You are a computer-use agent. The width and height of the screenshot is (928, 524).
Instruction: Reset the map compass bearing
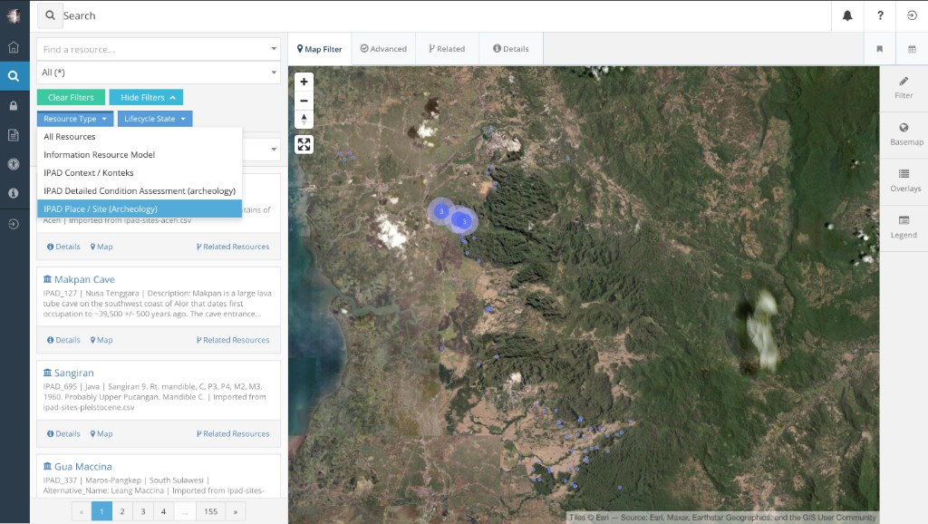(304, 119)
